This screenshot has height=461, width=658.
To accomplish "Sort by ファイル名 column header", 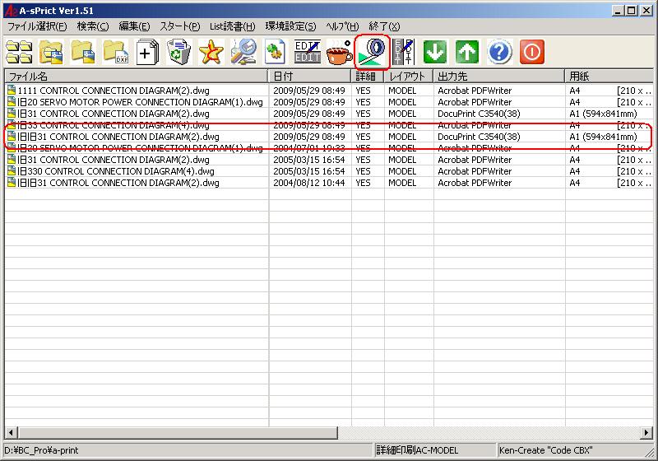I will (x=136, y=76).
